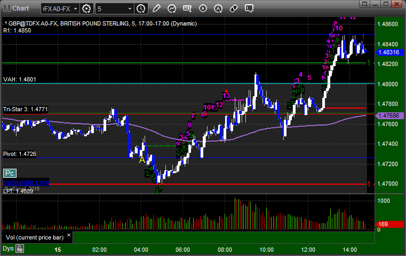
Task: Click the magenta 13 count marker
Action: [x=226, y=96]
